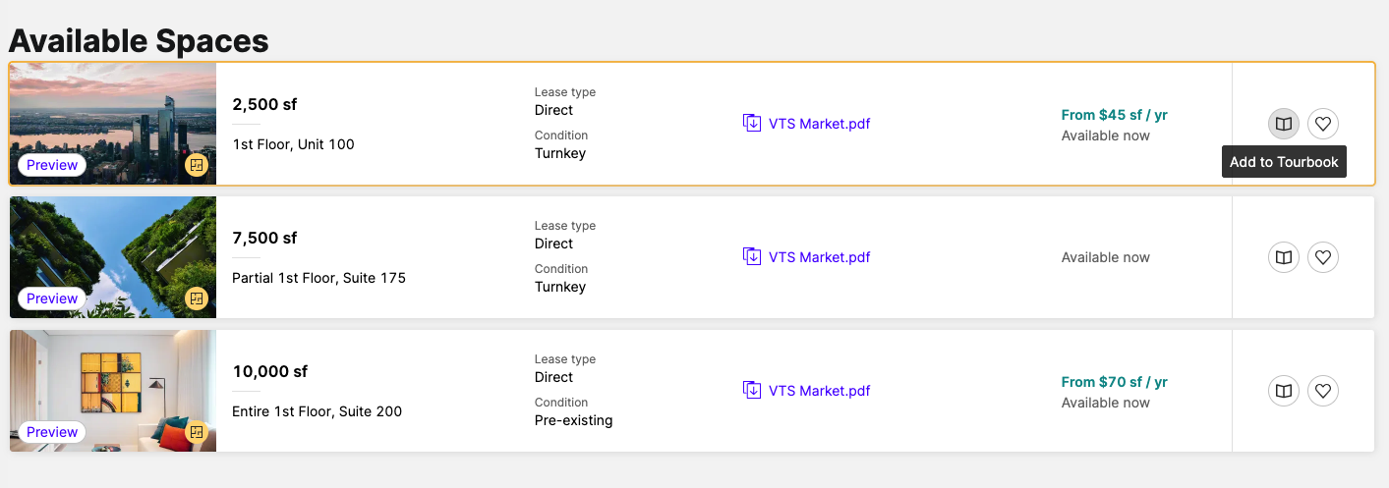Screen dimensions: 1389x488
Task: Open VTS Market.pdf link for 10,000 sf space
Action: [x=819, y=391]
